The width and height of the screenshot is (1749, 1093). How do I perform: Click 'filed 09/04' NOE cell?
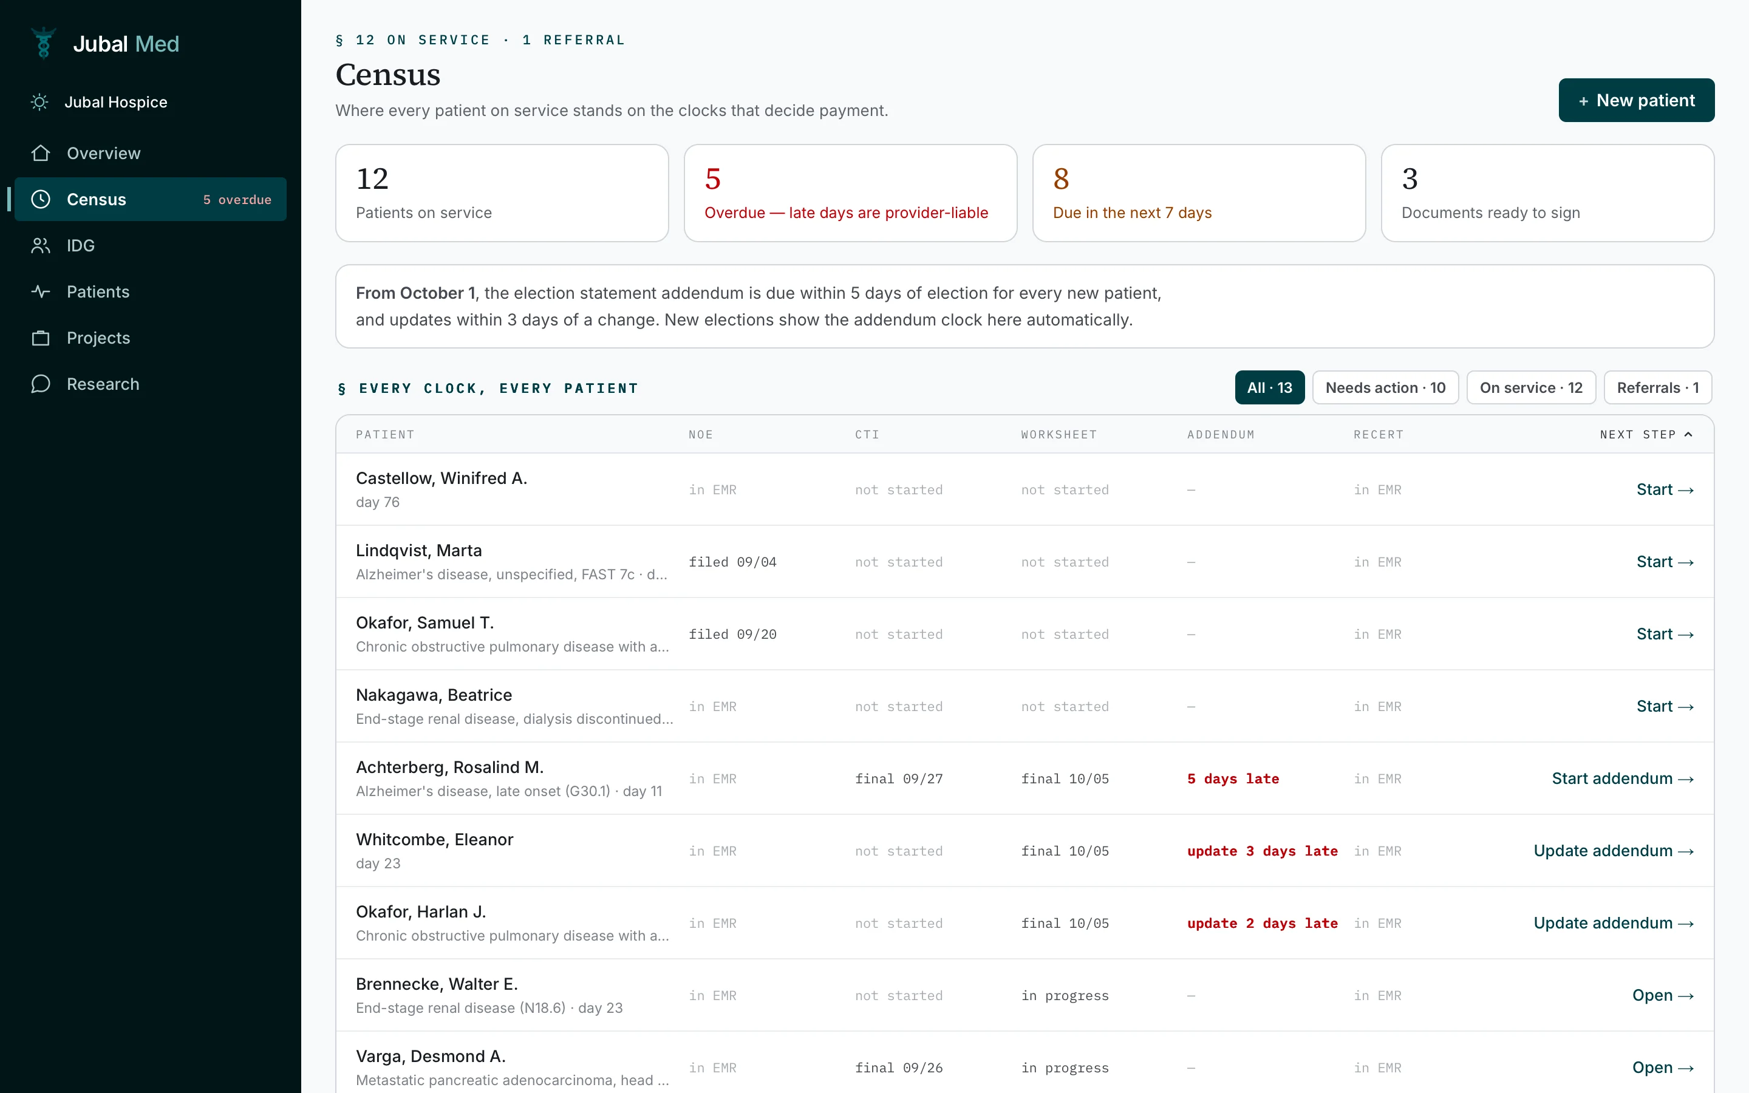(x=732, y=562)
